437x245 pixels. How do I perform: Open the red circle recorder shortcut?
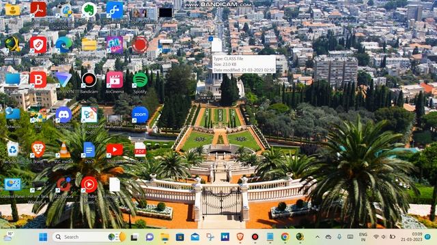[x=140, y=45]
